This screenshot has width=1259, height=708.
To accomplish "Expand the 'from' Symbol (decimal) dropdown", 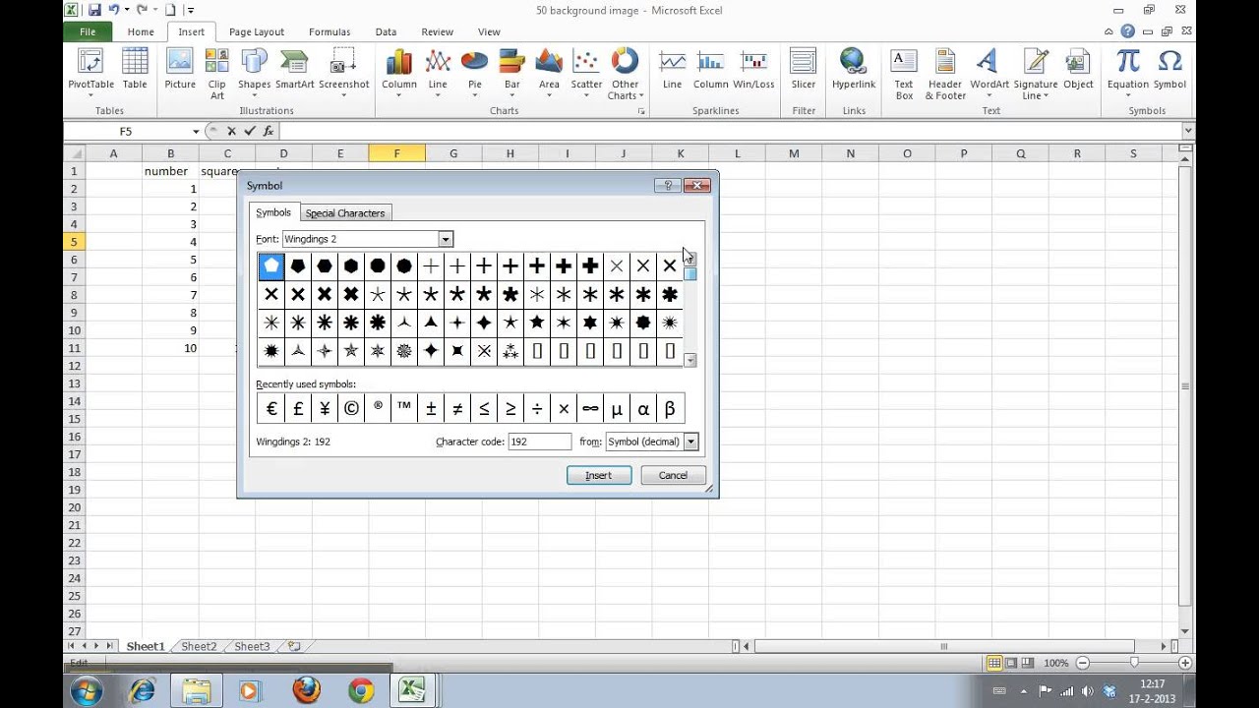I will (690, 442).
